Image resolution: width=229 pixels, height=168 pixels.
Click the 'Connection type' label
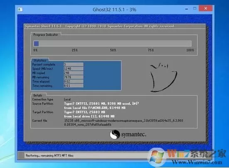click(x=43, y=100)
